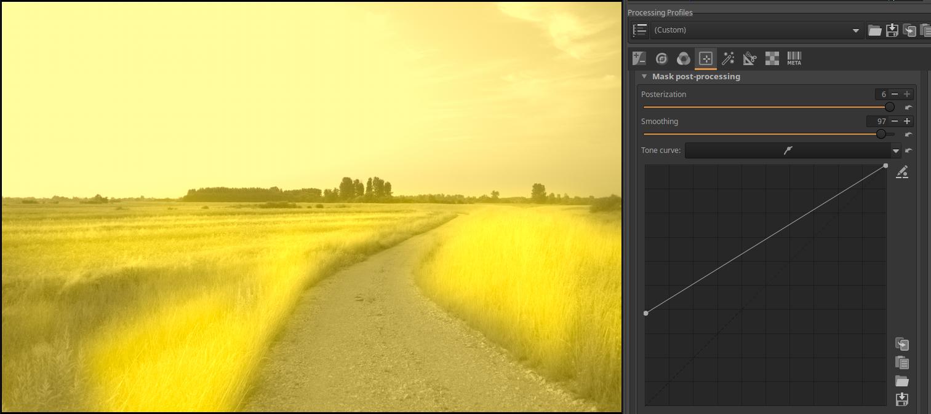
Task: Open the Tone curve type dropdown
Action: [896, 150]
